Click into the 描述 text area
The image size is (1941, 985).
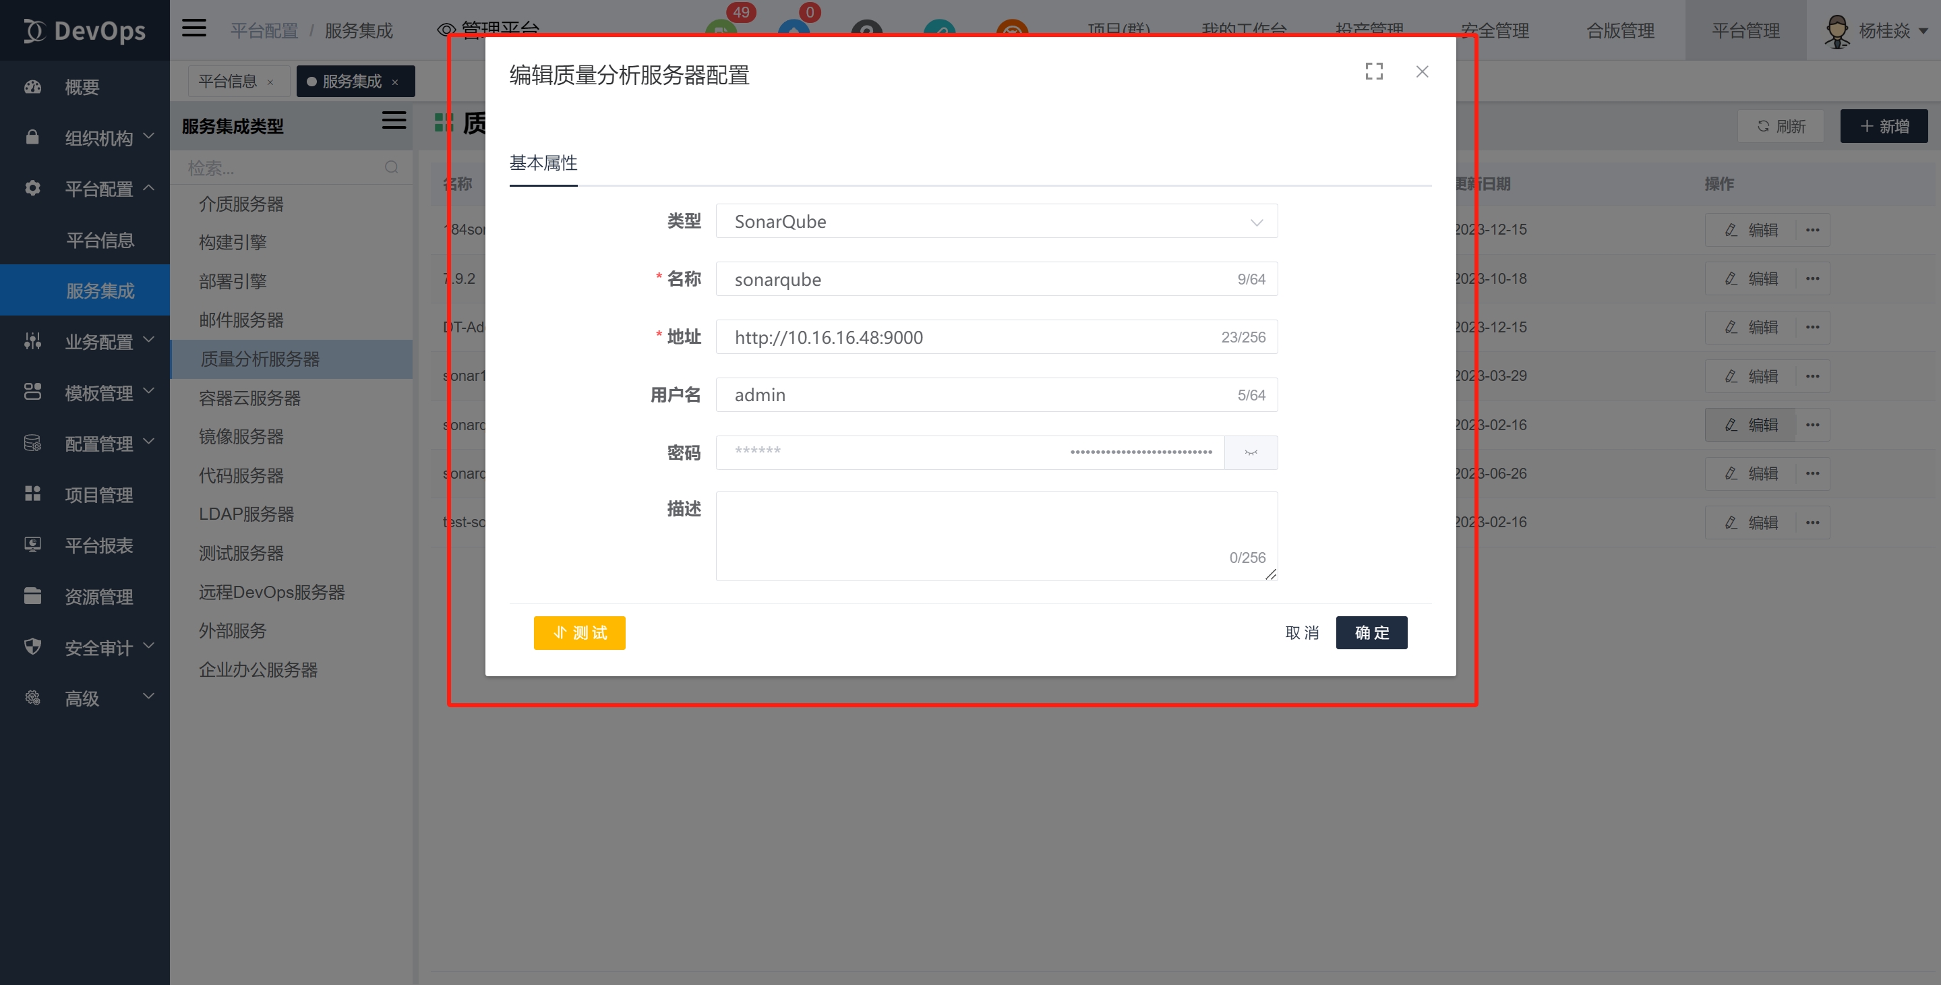pyautogui.click(x=996, y=535)
